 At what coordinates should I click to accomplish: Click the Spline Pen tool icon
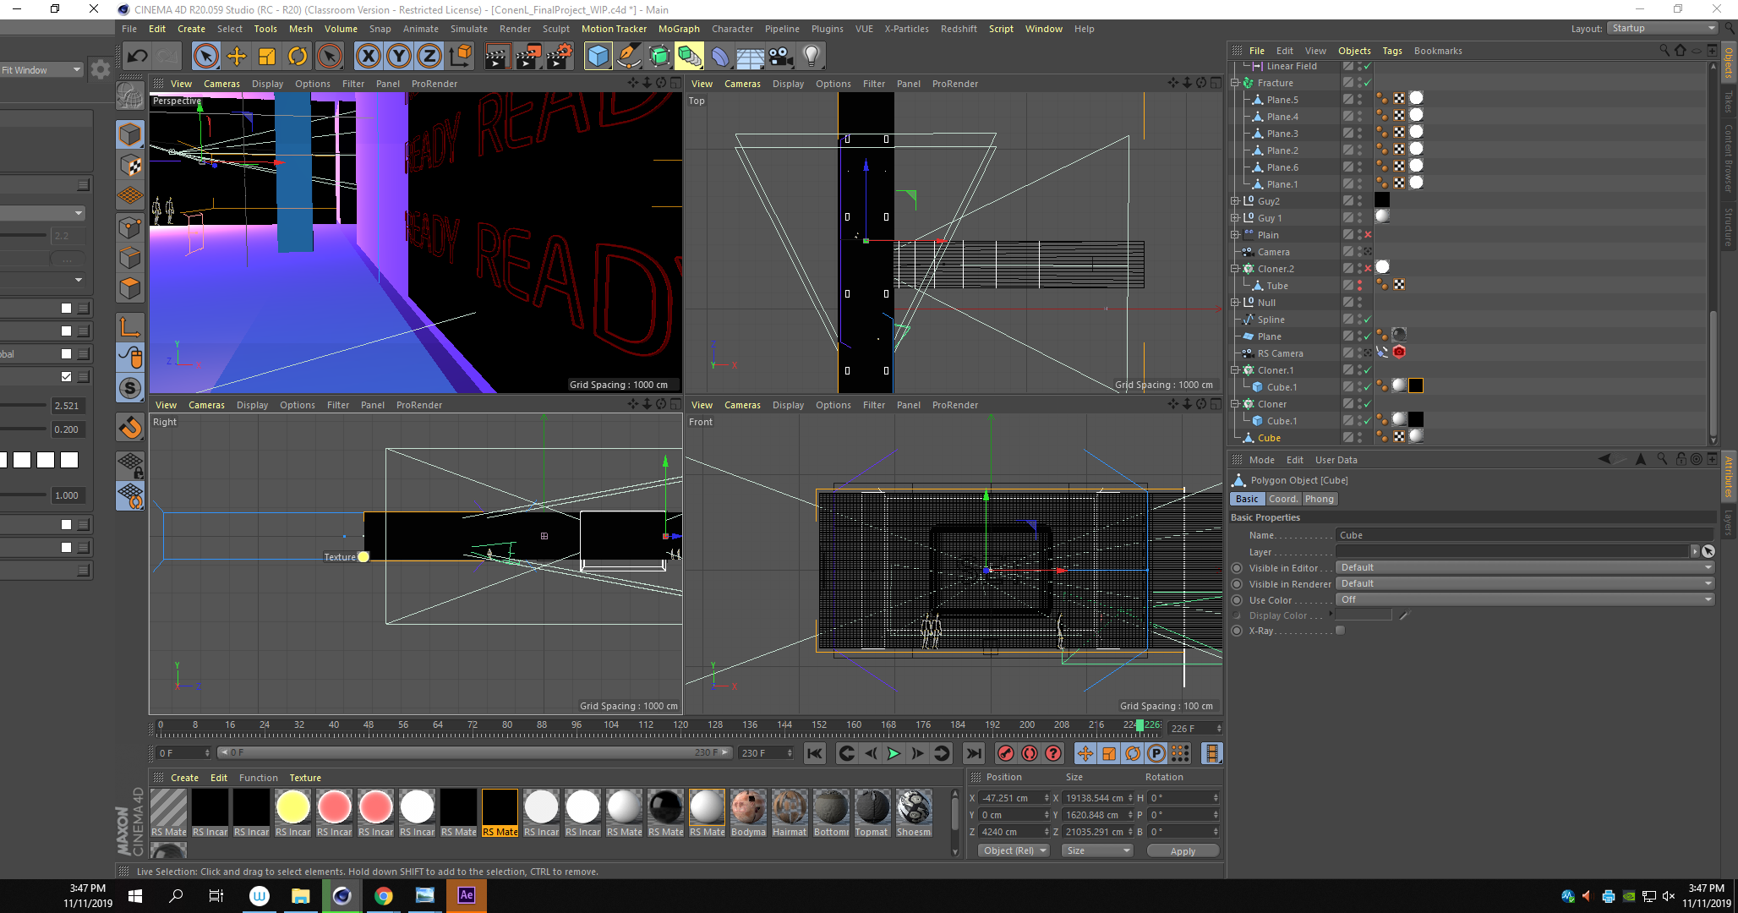coord(628,57)
